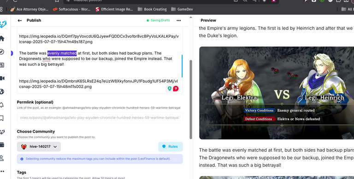The height and width of the screenshot is (179, 354).
Task: Click the green lightbulb grammar suggestion icon
Action: (169, 89)
